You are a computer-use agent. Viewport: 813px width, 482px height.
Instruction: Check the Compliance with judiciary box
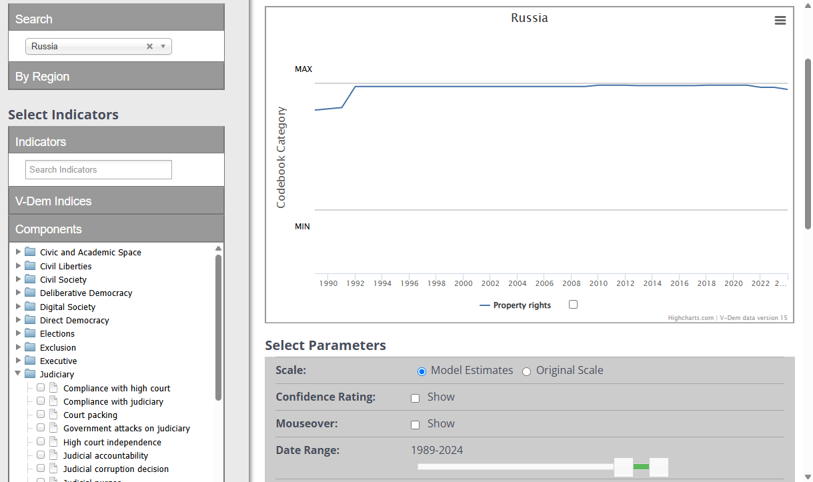[41, 401]
